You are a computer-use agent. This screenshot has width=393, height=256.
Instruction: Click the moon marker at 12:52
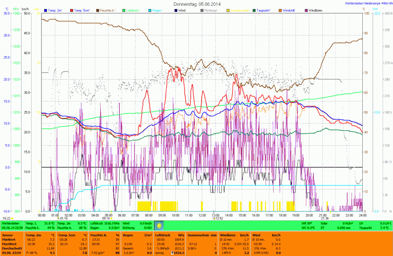click(x=214, y=218)
